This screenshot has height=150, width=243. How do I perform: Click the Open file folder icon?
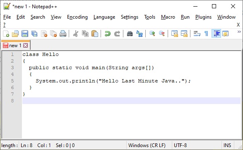(15, 34)
